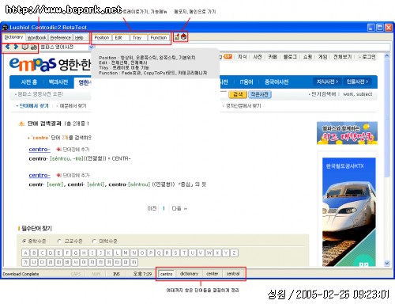The height and width of the screenshot is (304, 395).
Task: Select the center history tab in status bar
Action: pyautogui.click(x=213, y=274)
